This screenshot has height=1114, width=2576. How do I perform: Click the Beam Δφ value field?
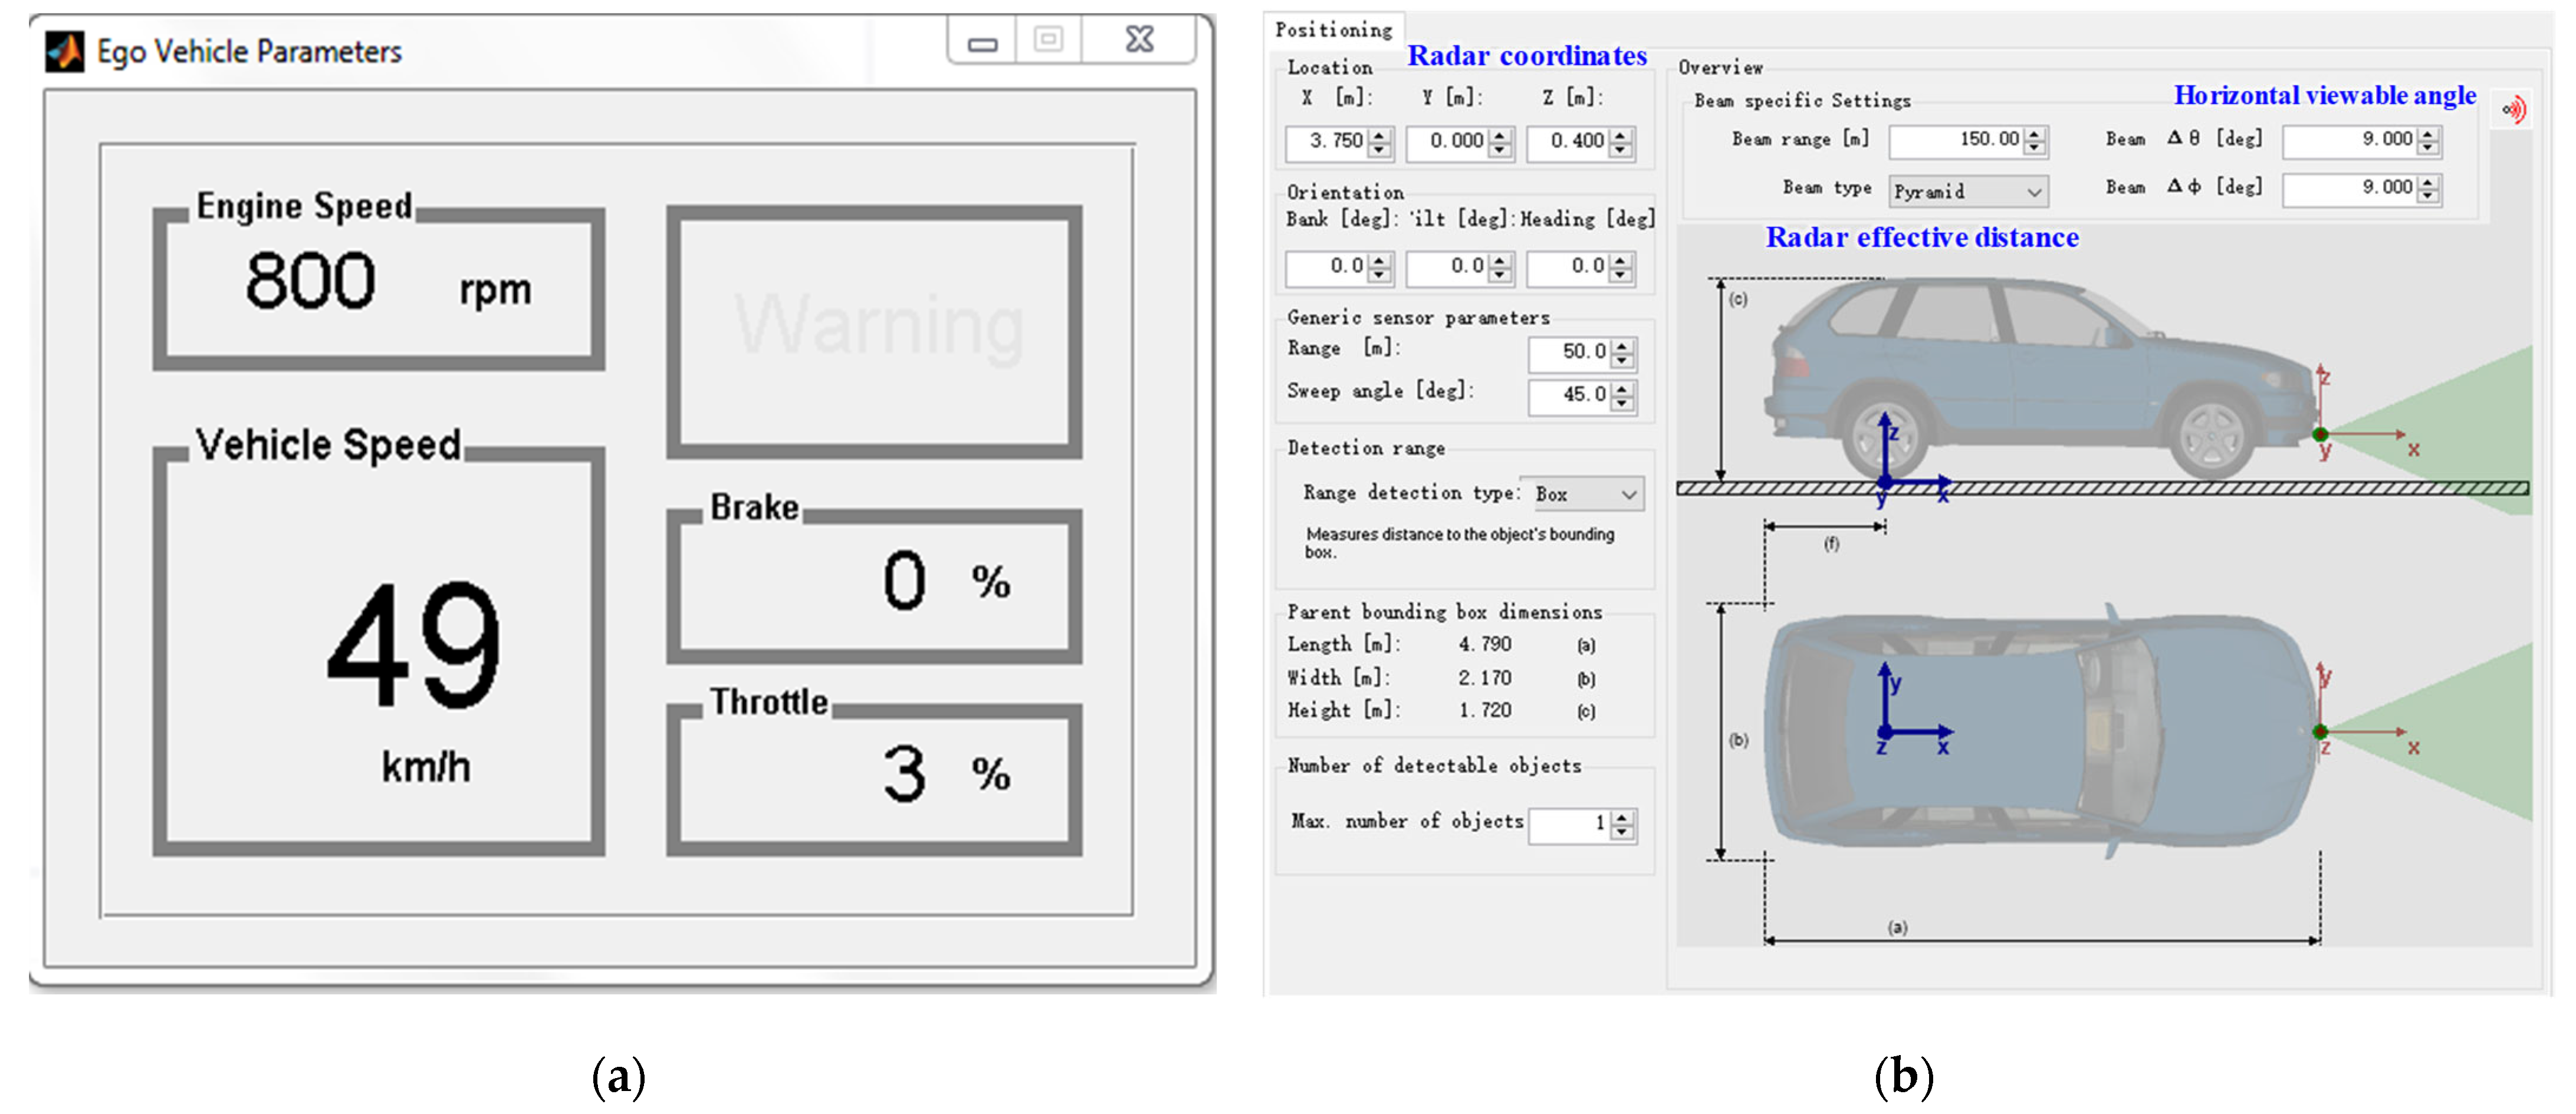click(2351, 188)
